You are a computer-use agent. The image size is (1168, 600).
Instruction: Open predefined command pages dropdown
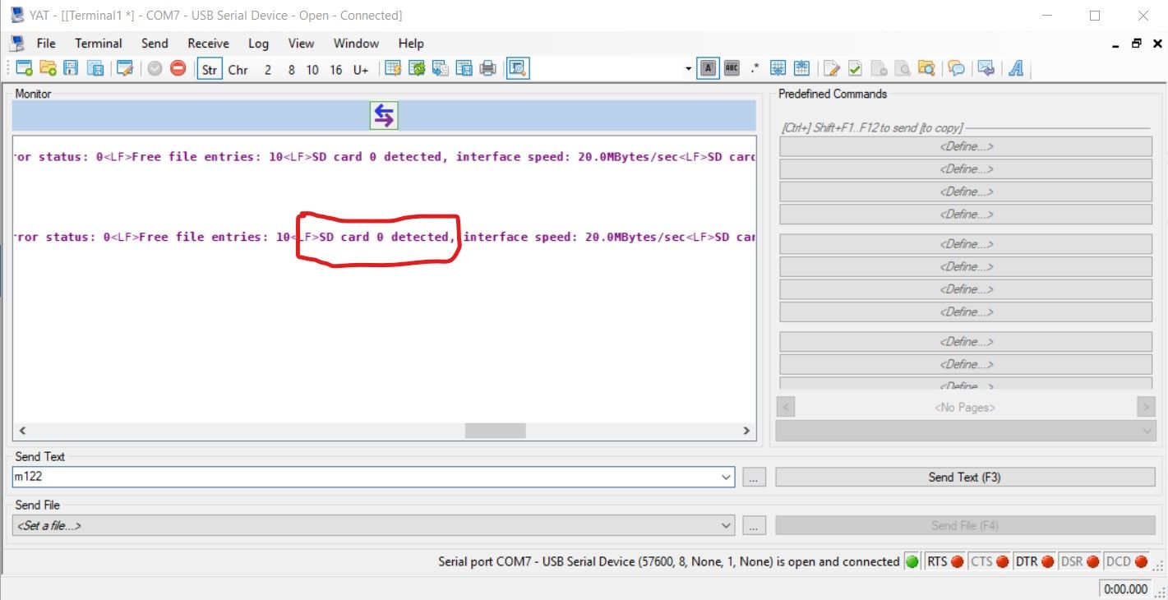point(966,430)
